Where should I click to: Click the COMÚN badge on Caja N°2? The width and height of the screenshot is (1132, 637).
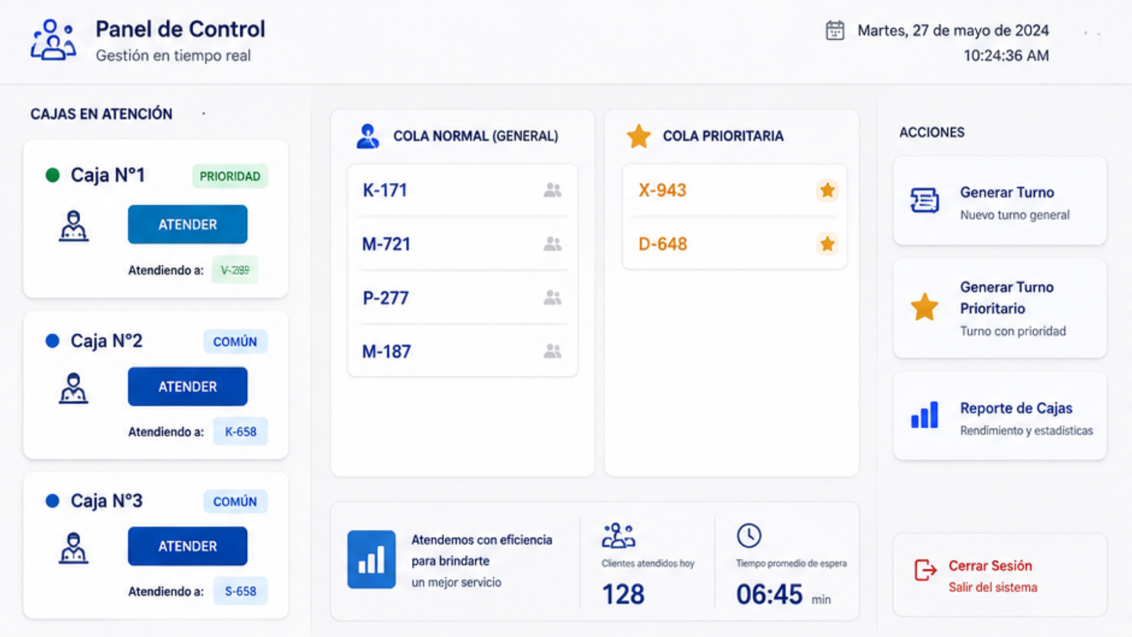click(x=235, y=342)
